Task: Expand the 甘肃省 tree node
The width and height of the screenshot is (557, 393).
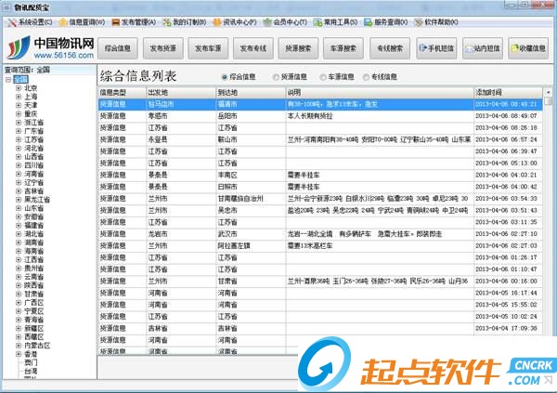Action: point(19,295)
